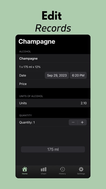Select the Champagne name row
Screen dimensions: 106x189
coord(53,58)
